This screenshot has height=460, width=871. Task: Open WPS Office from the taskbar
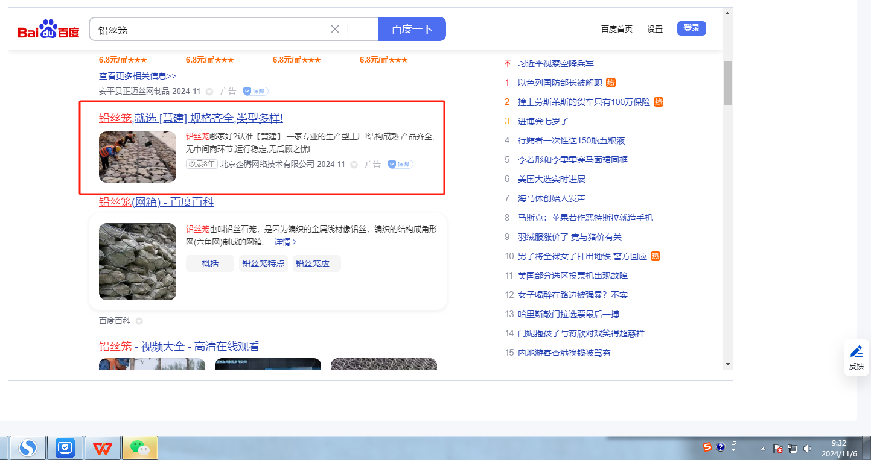tap(102, 448)
